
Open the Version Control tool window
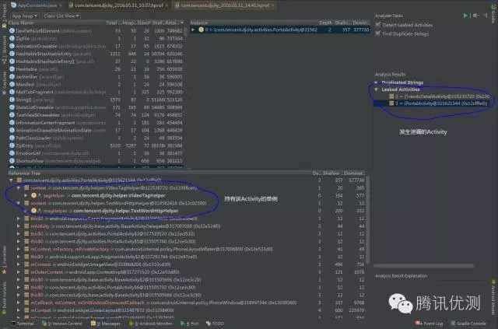[x=62, y=324]
